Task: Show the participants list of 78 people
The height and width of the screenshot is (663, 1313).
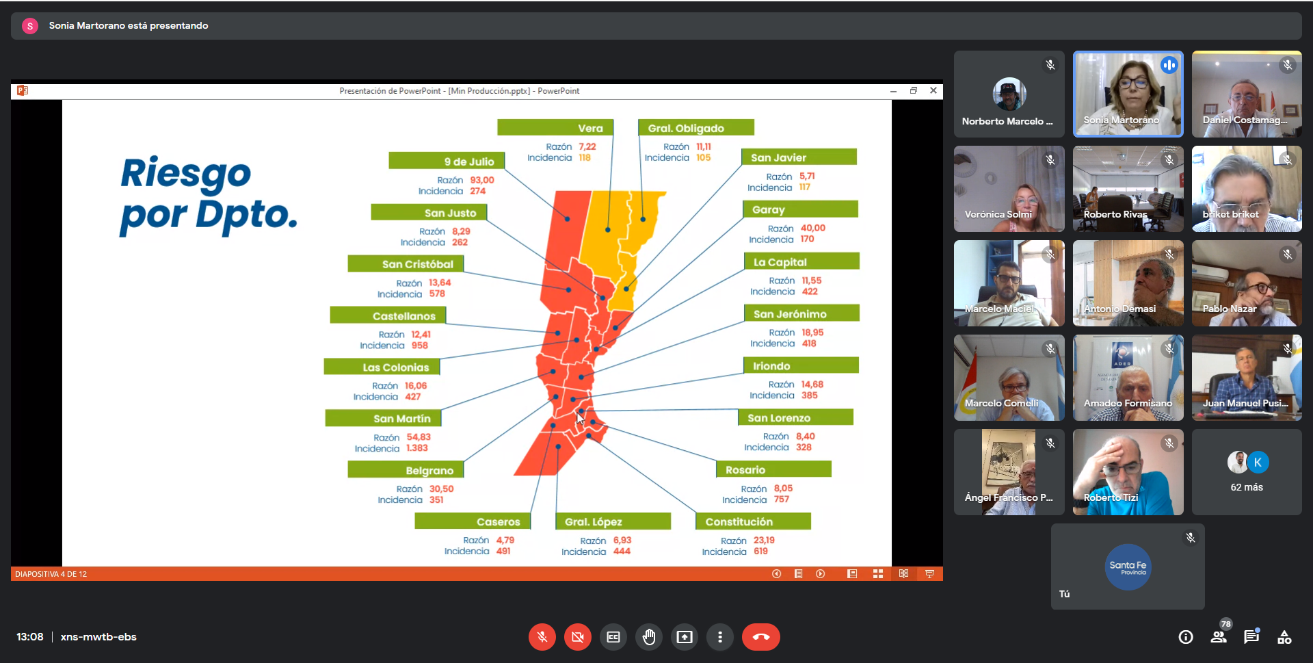Action: pos(1219,637)
